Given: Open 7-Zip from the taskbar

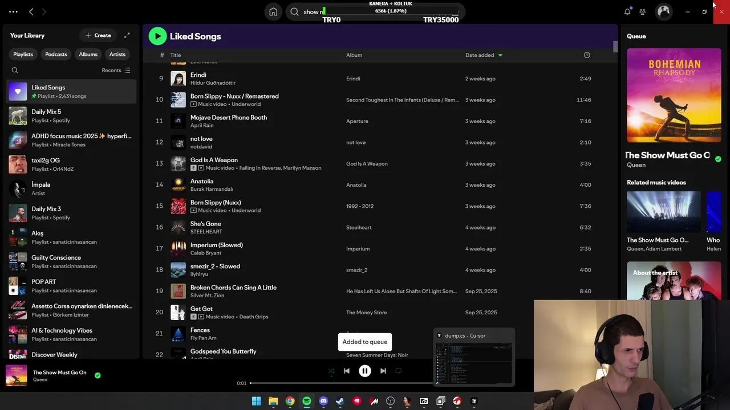Looking at the screenshot, I should tap(424, 401).
